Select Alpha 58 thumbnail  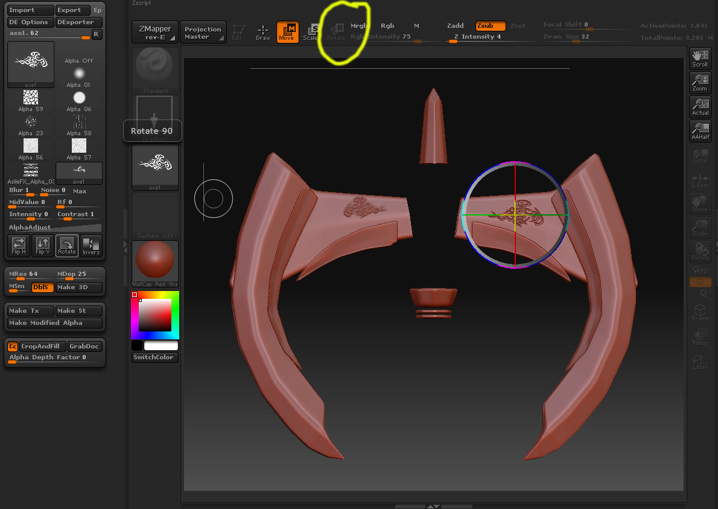pos(79,126)
